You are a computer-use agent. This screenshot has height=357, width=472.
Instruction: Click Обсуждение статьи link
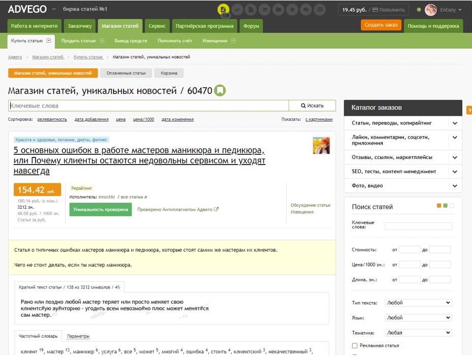click(x=310, y=205)
